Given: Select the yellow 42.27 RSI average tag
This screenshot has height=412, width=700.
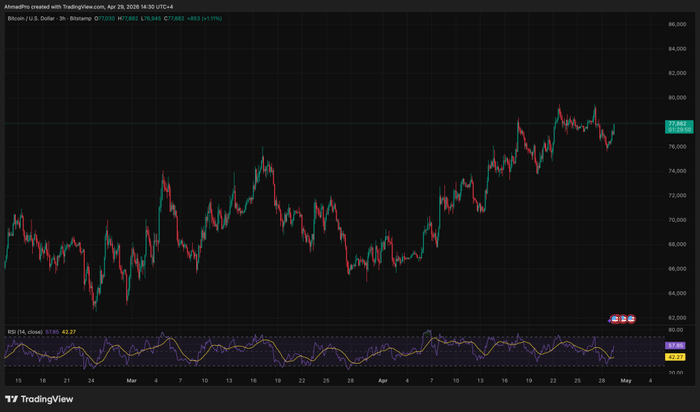Looking at the screenshot, I should [x=675, y=357].
